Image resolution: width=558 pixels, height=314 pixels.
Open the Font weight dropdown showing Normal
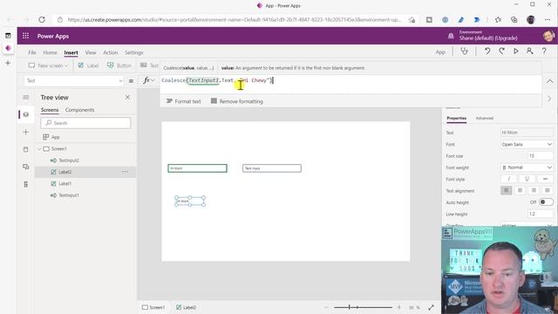527,167
